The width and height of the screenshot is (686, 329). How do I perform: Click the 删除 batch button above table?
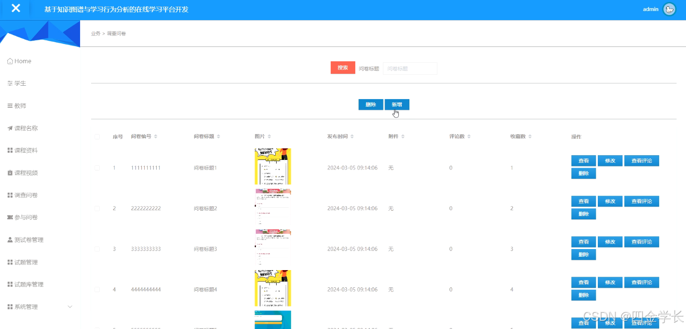coord(371,105)
